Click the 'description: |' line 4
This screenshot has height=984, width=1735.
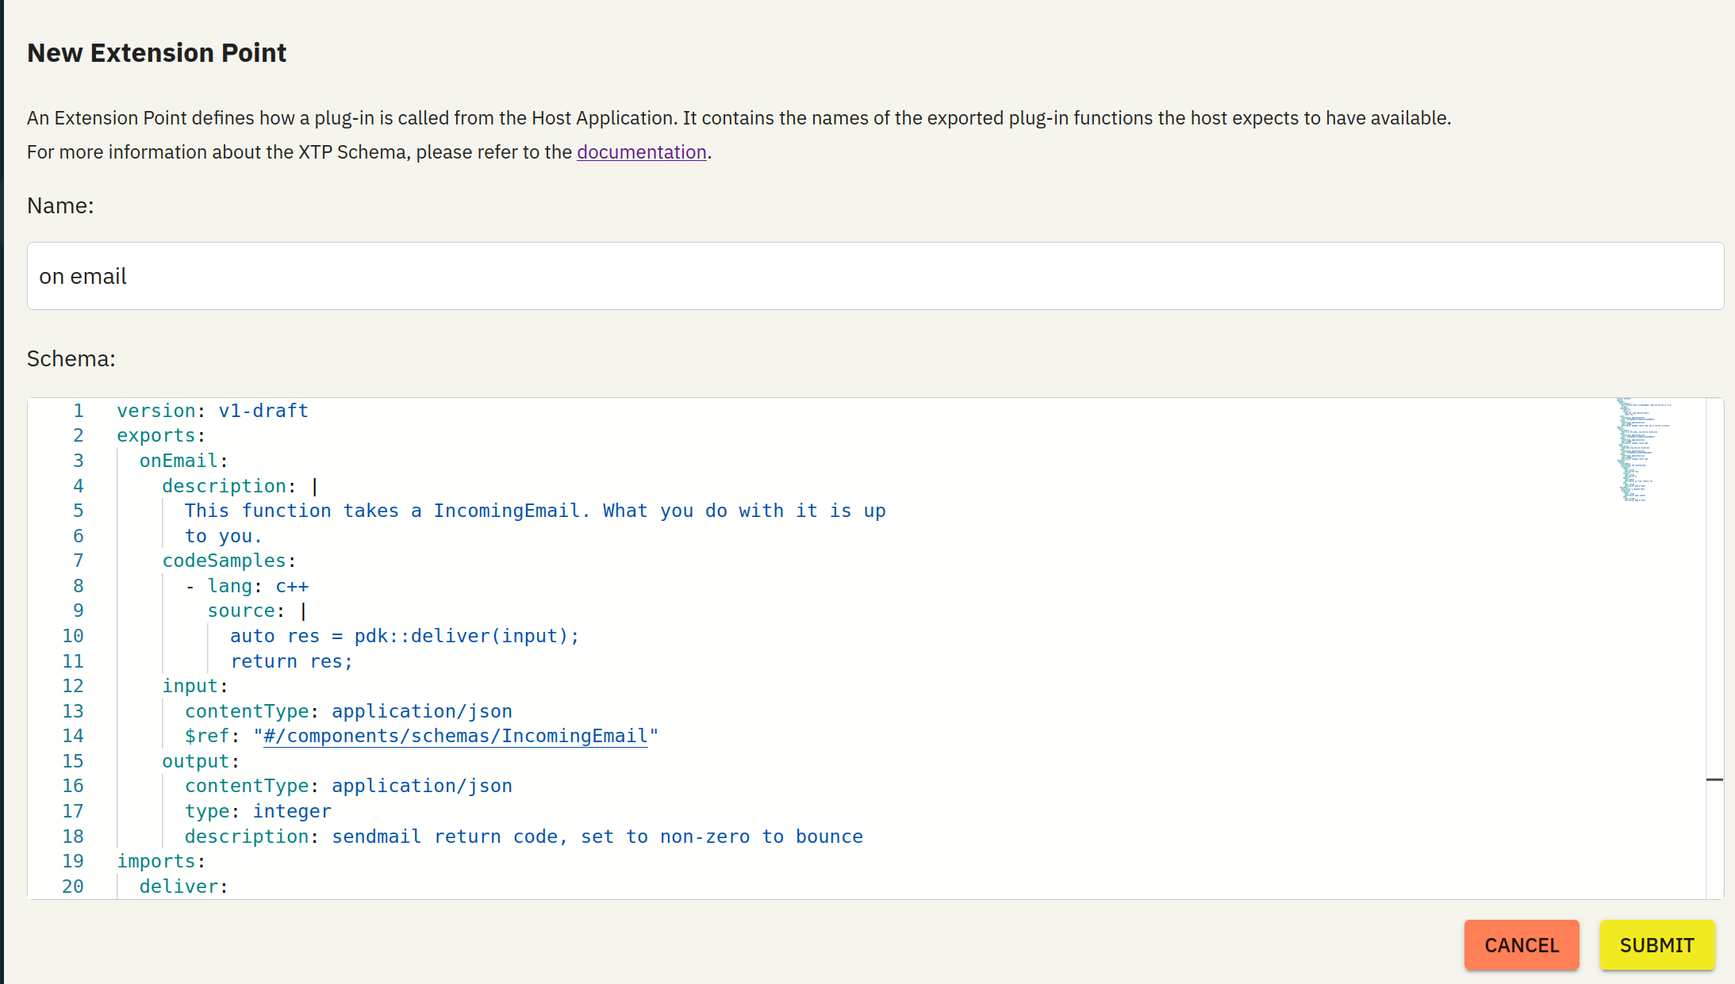[x=240, y=486]
